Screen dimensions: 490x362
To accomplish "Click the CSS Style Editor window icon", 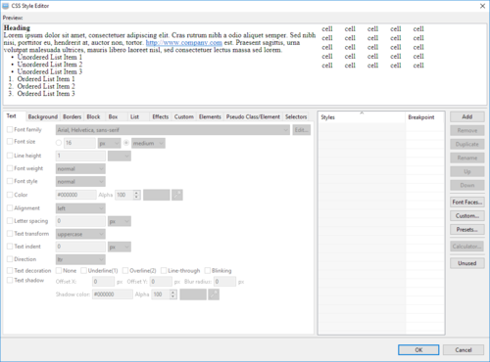I will coord(5,6).
